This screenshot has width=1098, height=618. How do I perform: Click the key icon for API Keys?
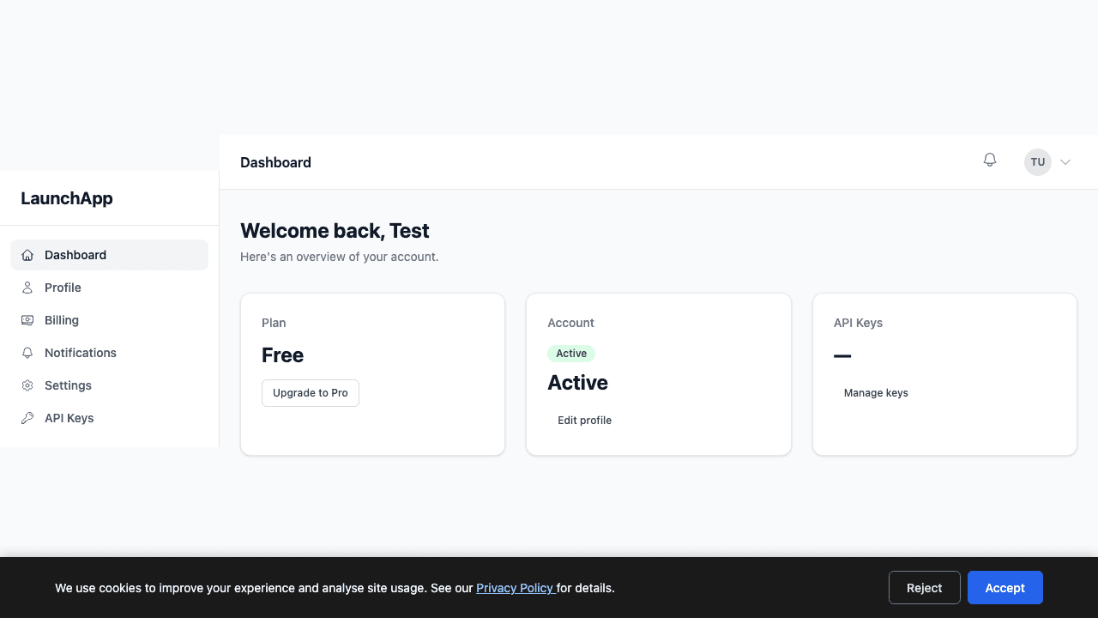pyautogui.click(x=27, y=417)
